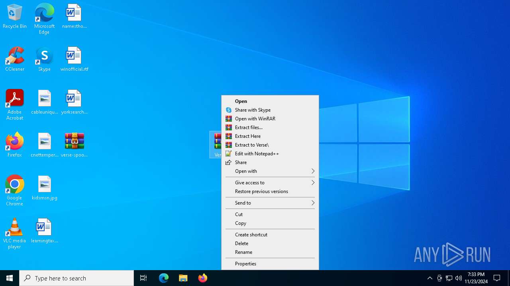
Task: Select the winofficial.rtf file icon
Action: tap(74, 60)
